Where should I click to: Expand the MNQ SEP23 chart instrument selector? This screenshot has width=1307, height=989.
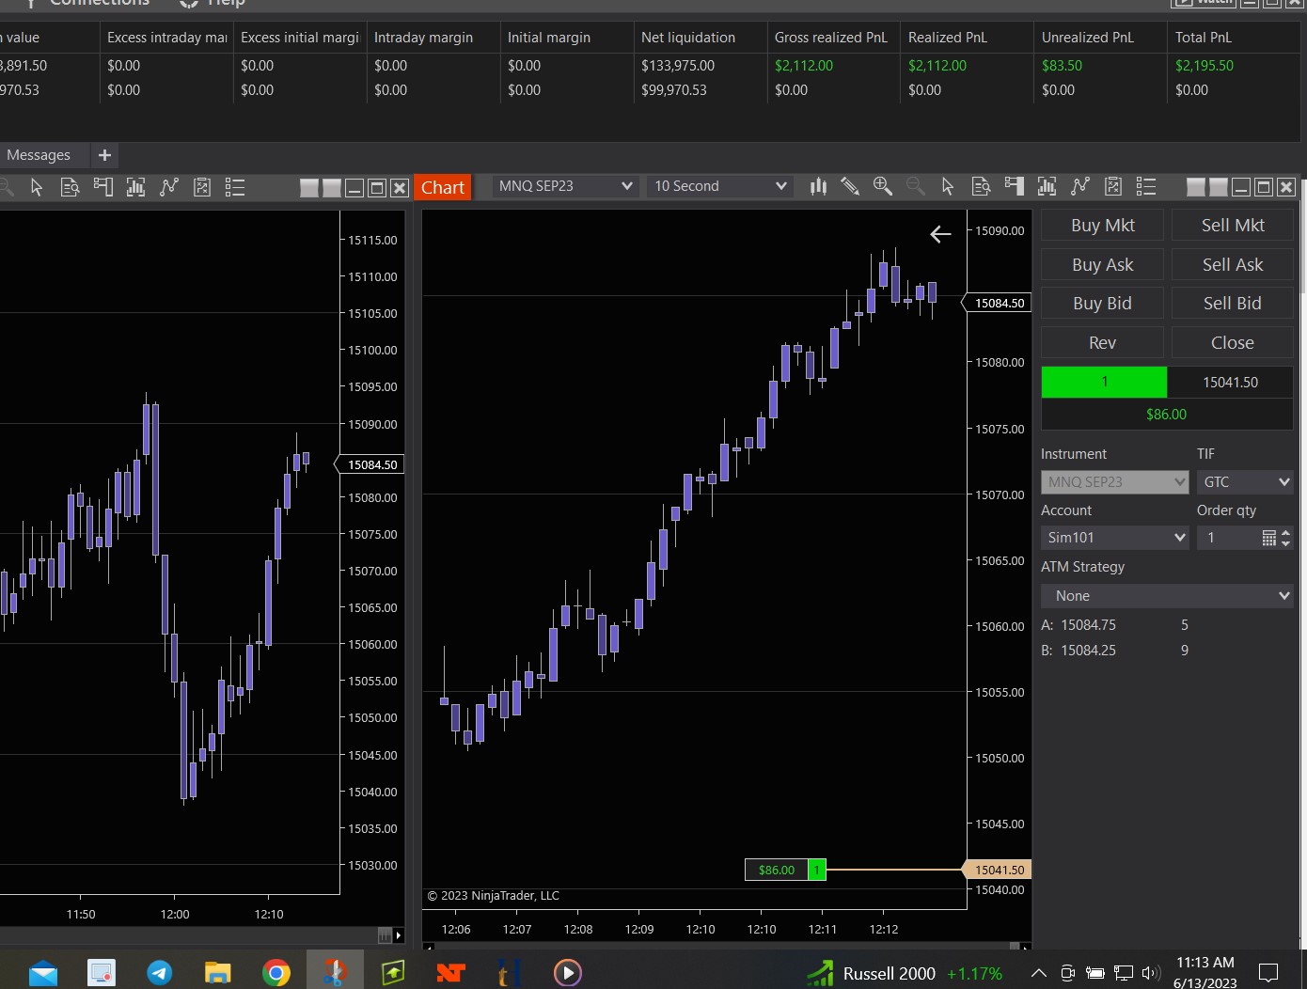coord(565,186)
